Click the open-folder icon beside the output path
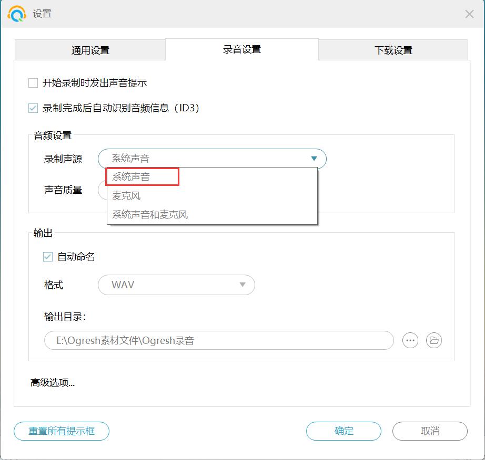485x460 pixels. click(x=433, y=340)
